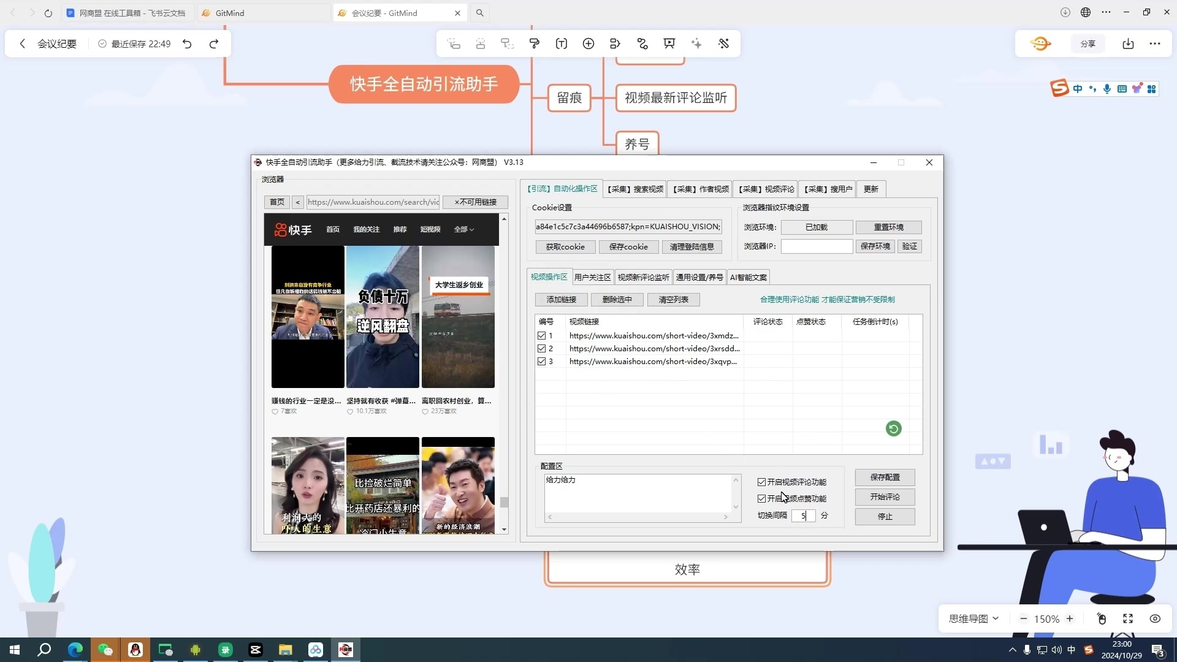This screenshot has height=662, width=1177.
Task: Click the insert subtopic icon in GitMind toolbar
Action: [x=454, y=44]
